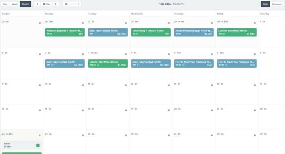285x154 pixels.
Task: Click the small icon on the 23rd cell
Action: [40, 135]
